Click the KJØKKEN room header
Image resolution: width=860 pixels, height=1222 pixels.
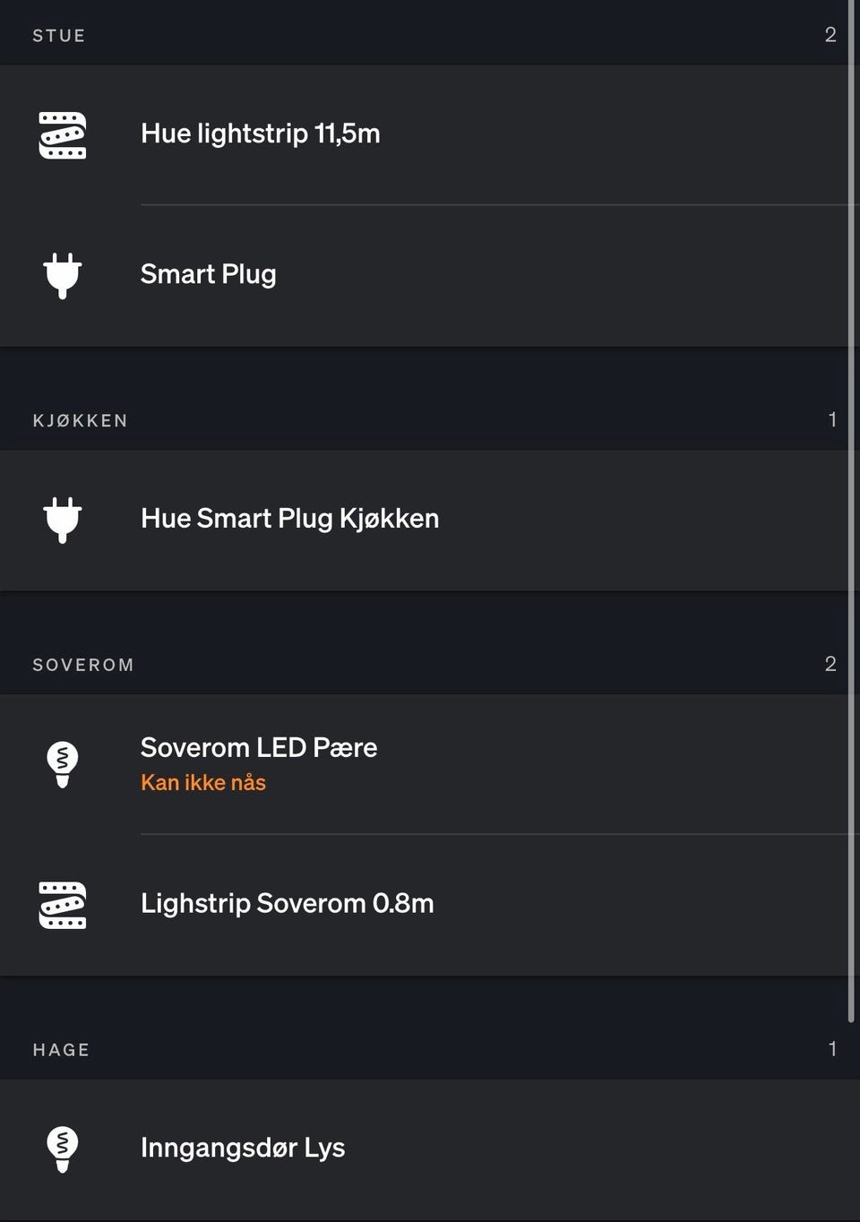click(x=81, y=421)
